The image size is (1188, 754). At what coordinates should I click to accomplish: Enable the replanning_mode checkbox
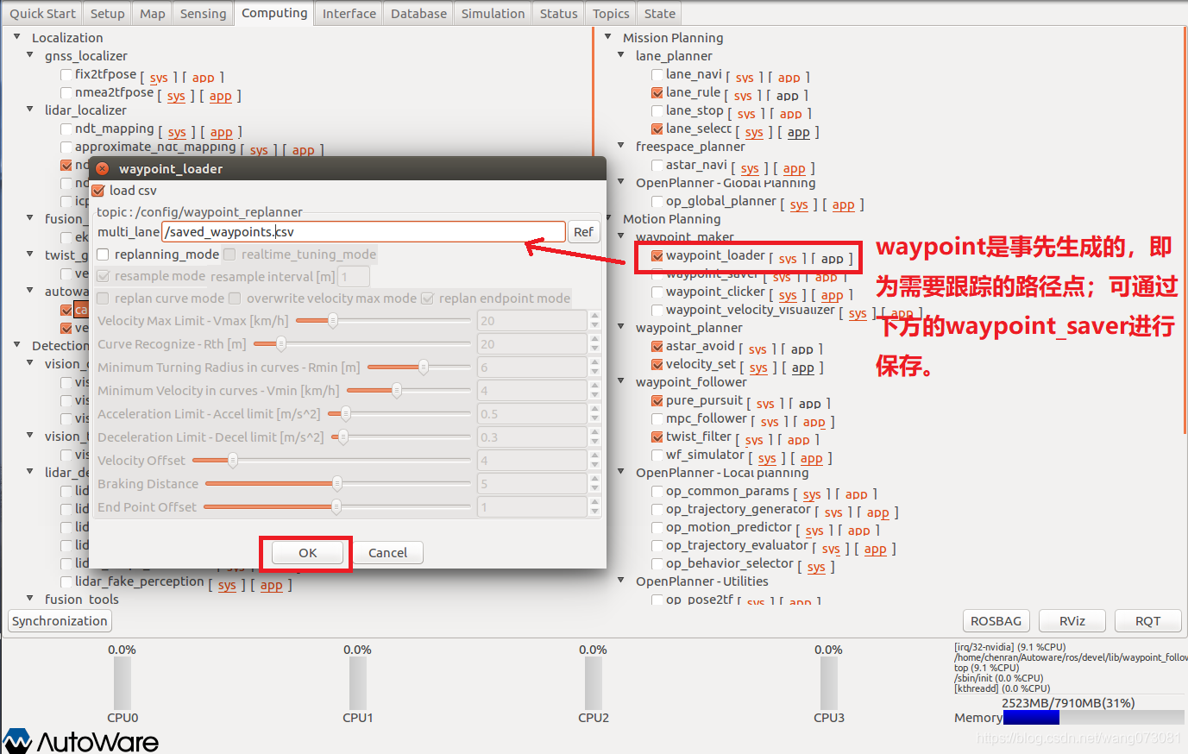103,254
